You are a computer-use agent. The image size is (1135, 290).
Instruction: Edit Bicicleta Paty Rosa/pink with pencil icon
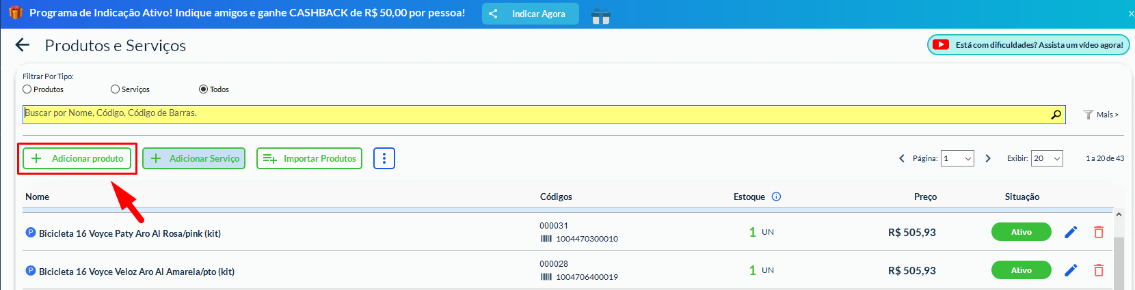click(1071, 232)
